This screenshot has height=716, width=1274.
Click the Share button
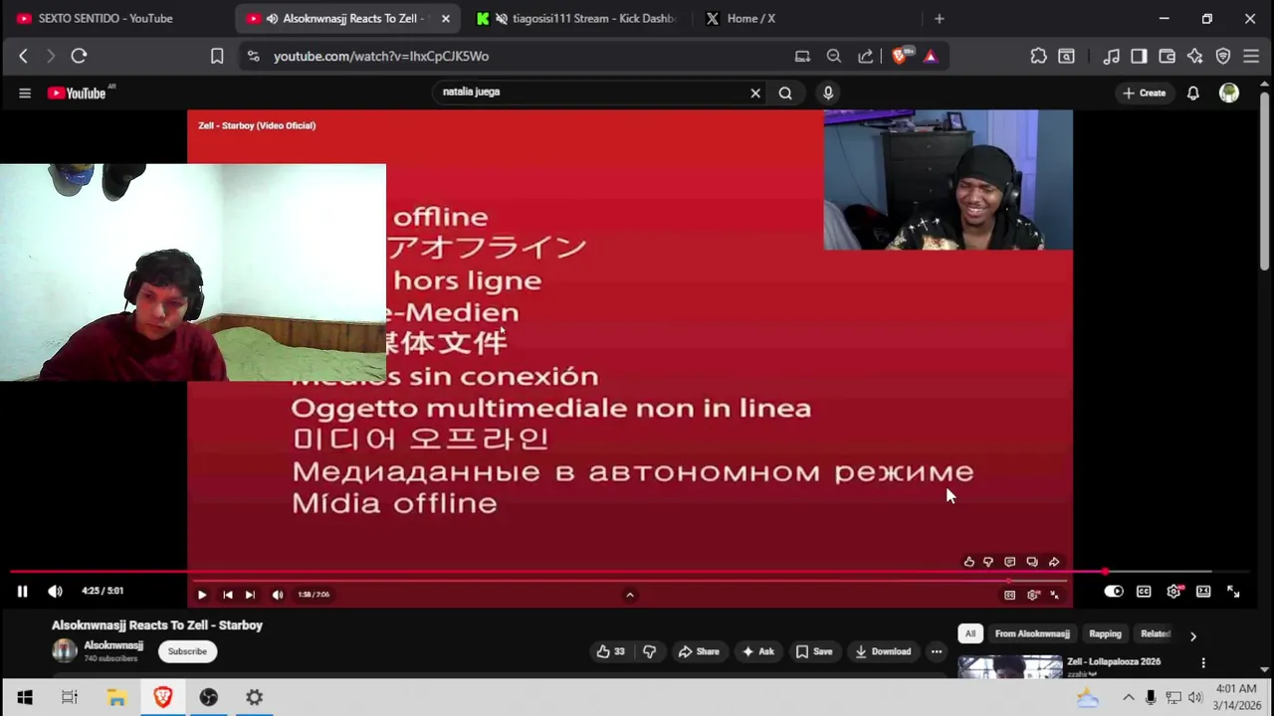[699, 651]
